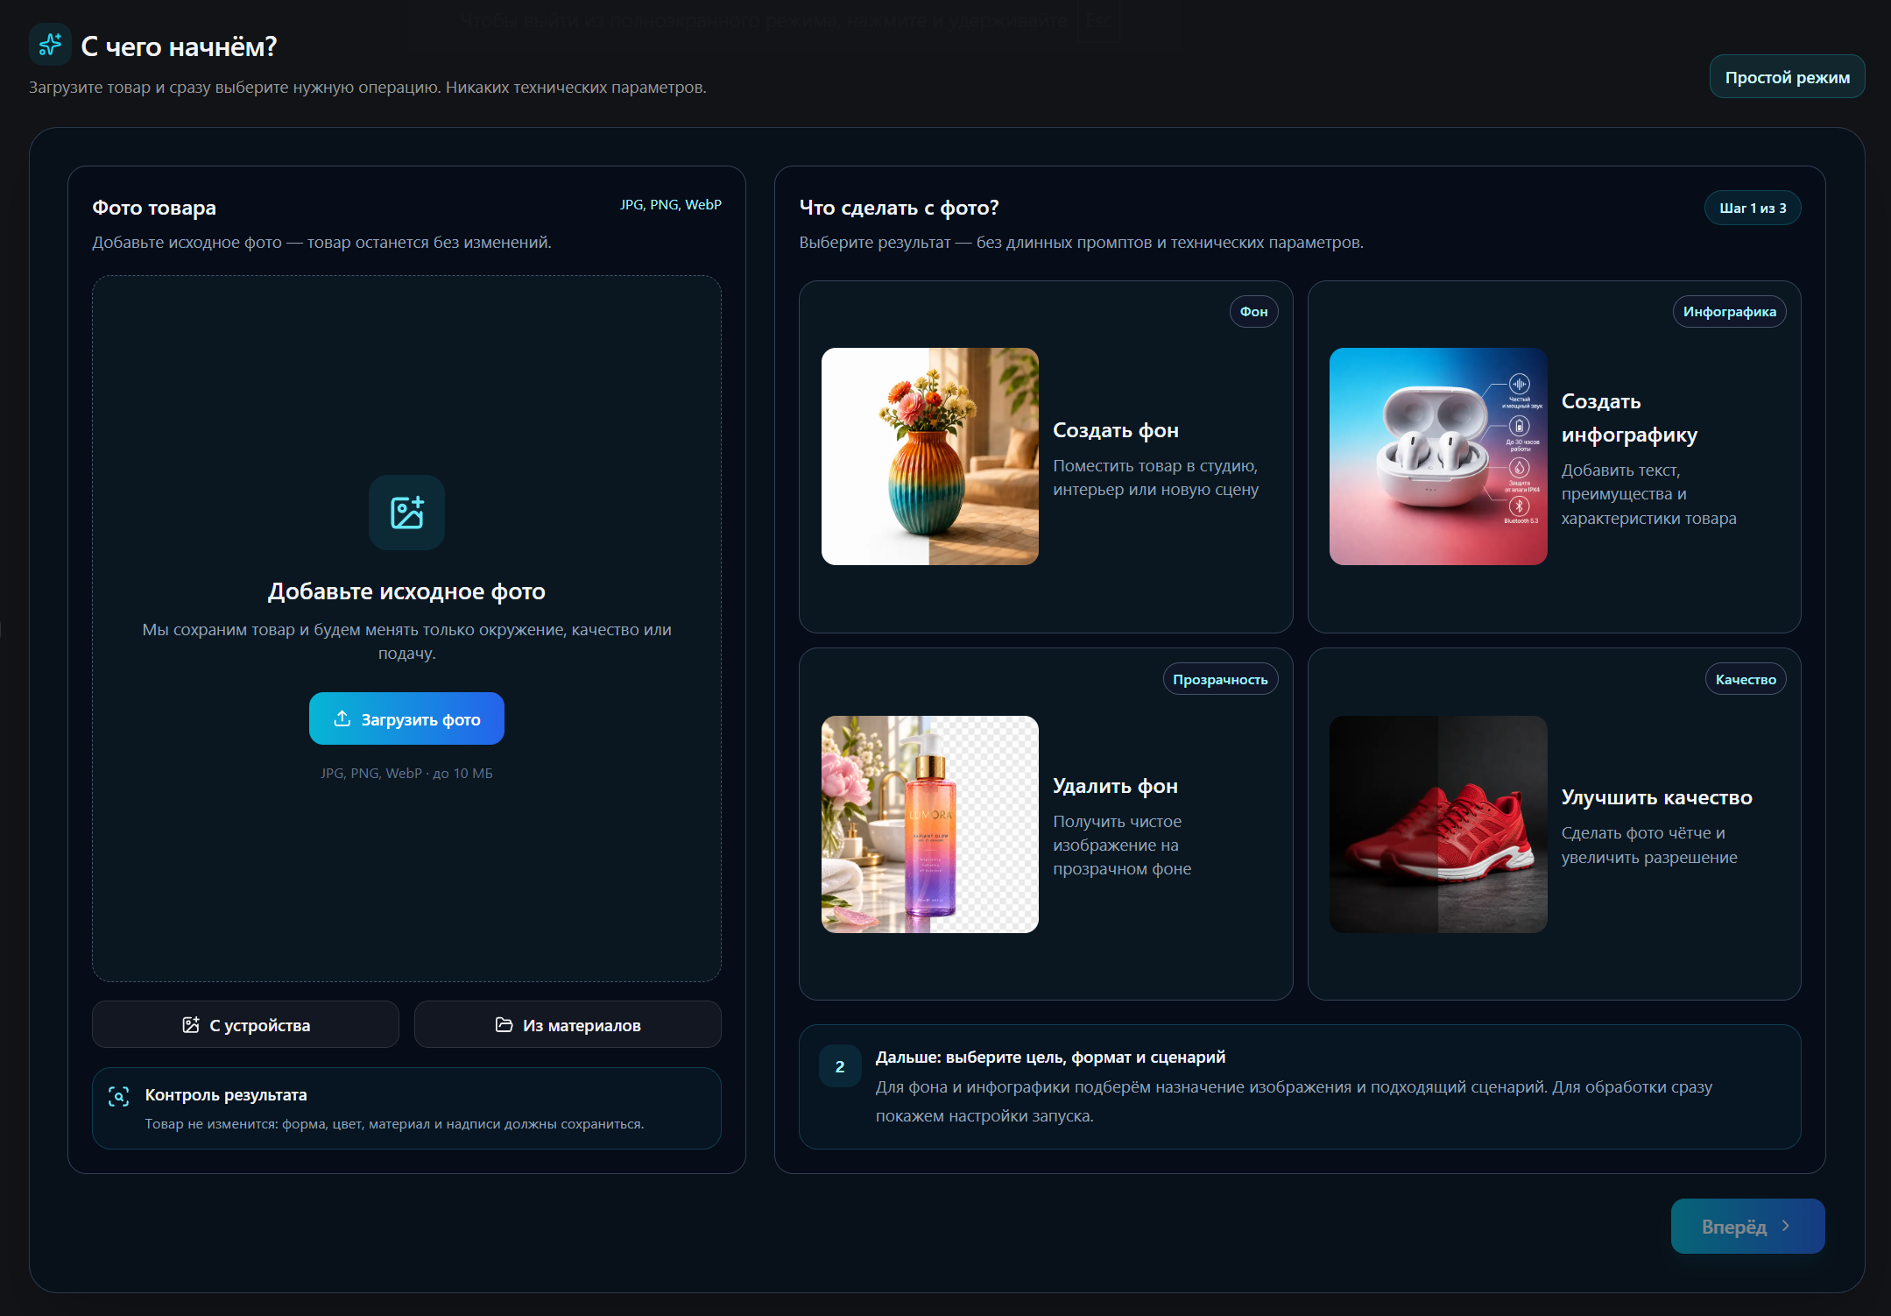This screenshot has width=1891, height=1316.
Task: Toggle "Простой режим" button
Action: 1787,77
